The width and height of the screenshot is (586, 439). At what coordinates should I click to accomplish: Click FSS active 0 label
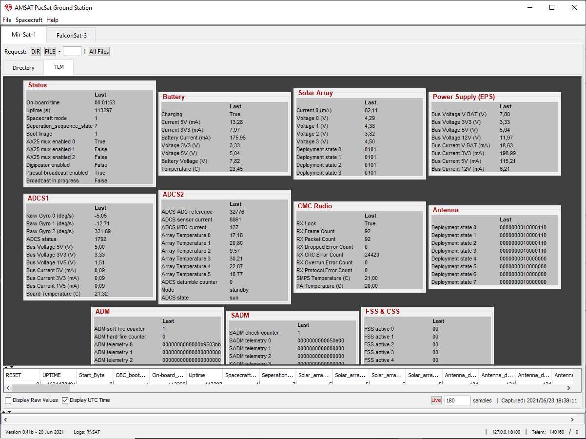pos(379,329)
